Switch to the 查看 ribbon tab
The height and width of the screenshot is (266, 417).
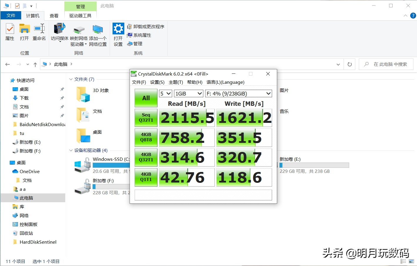click(54, 16)
